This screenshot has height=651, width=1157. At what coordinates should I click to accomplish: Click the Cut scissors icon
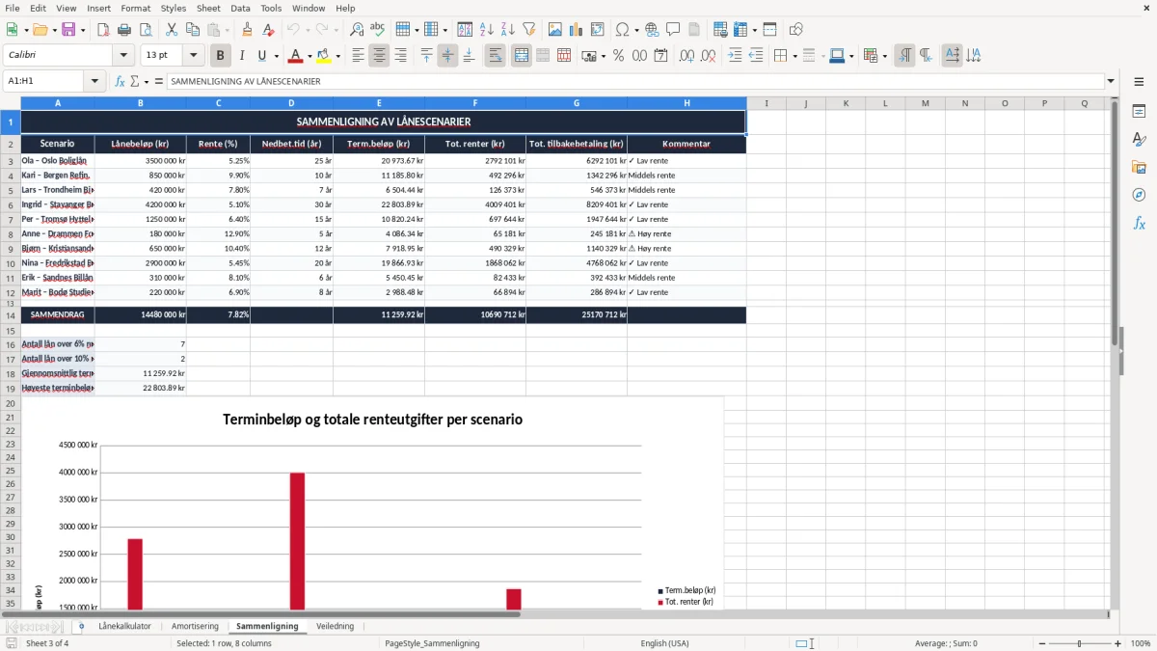click(172, 30)
